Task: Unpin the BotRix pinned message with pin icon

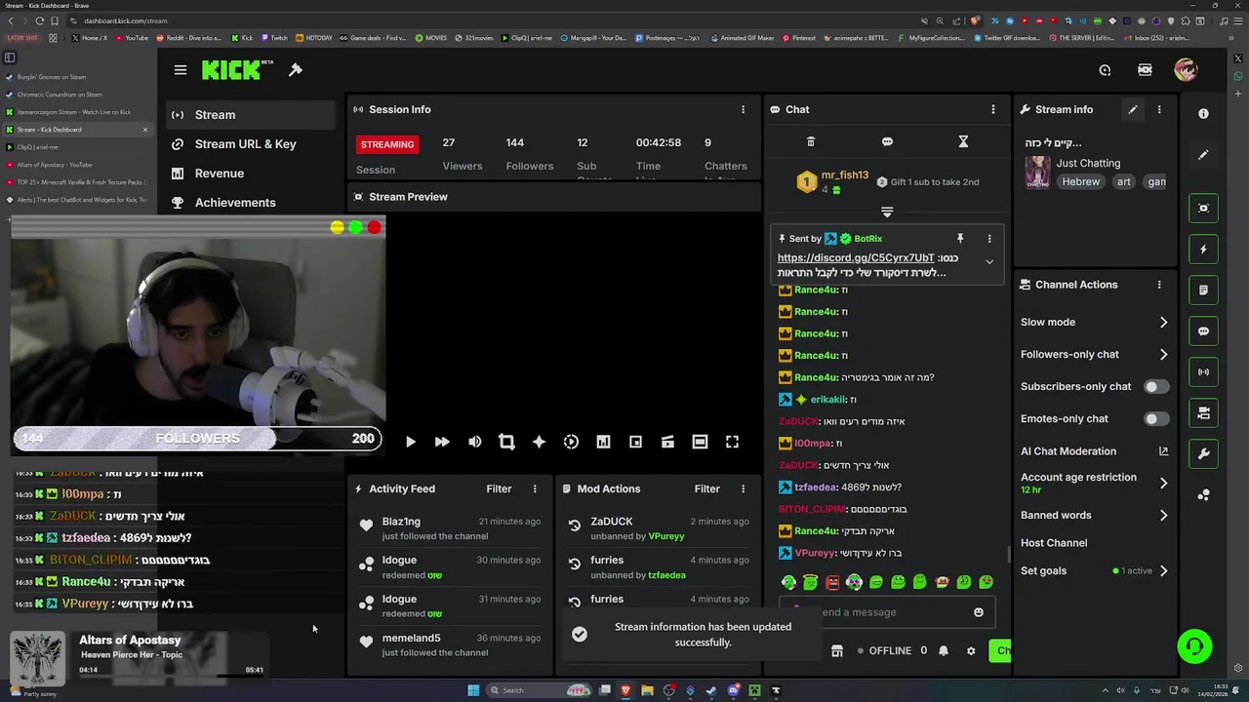Action: 960,238
